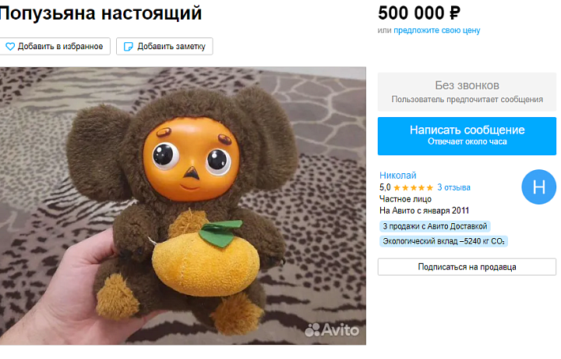561x359 pixels.
Task: Open the Добавить заметку button
Action: (164, 46)
